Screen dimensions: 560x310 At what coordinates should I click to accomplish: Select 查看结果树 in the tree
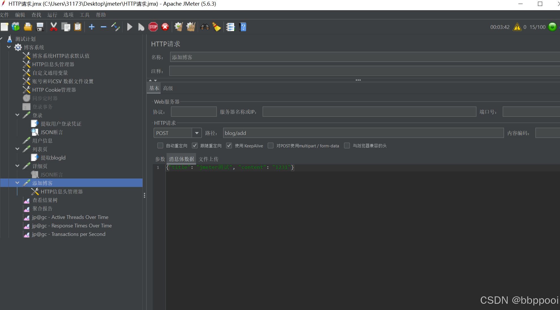click(45, 200)
